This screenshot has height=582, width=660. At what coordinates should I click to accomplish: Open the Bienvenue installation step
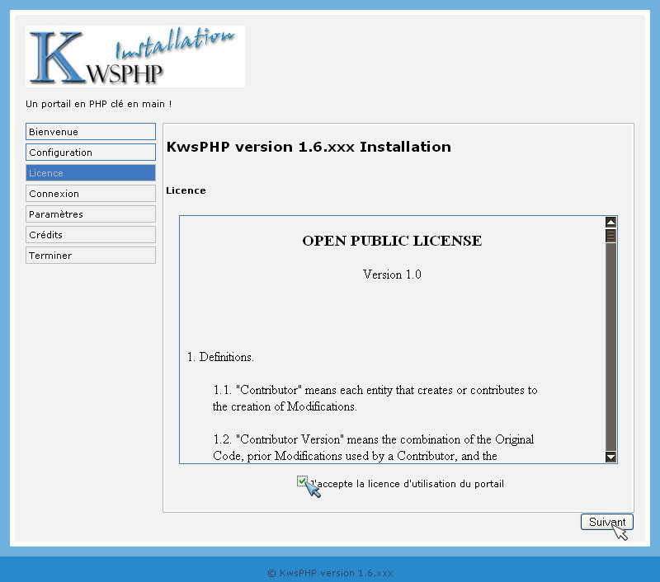click(91, 132)
